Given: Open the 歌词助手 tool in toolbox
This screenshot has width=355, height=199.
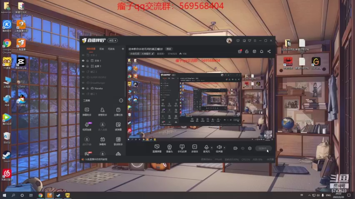Looking at the screenshot, I should coord(118,141).
